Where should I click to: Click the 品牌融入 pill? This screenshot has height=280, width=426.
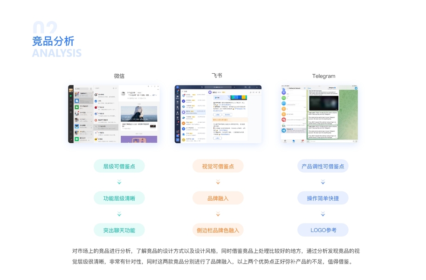tap(218, 198)
